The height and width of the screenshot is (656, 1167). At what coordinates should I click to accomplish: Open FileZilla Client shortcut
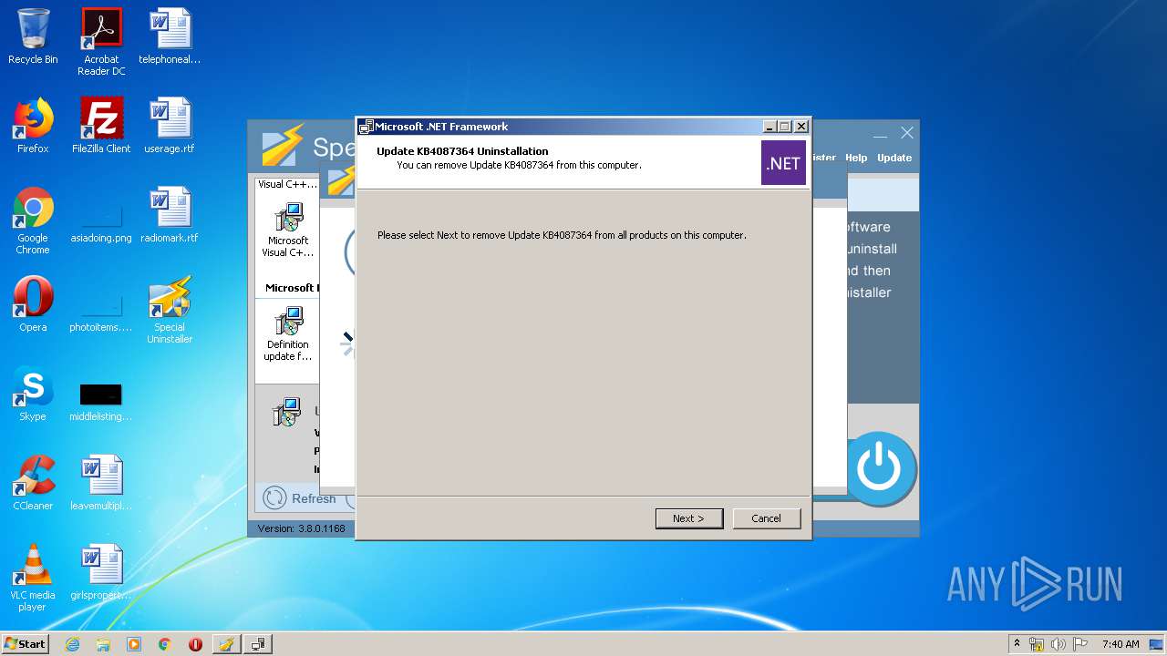(101, 126)
